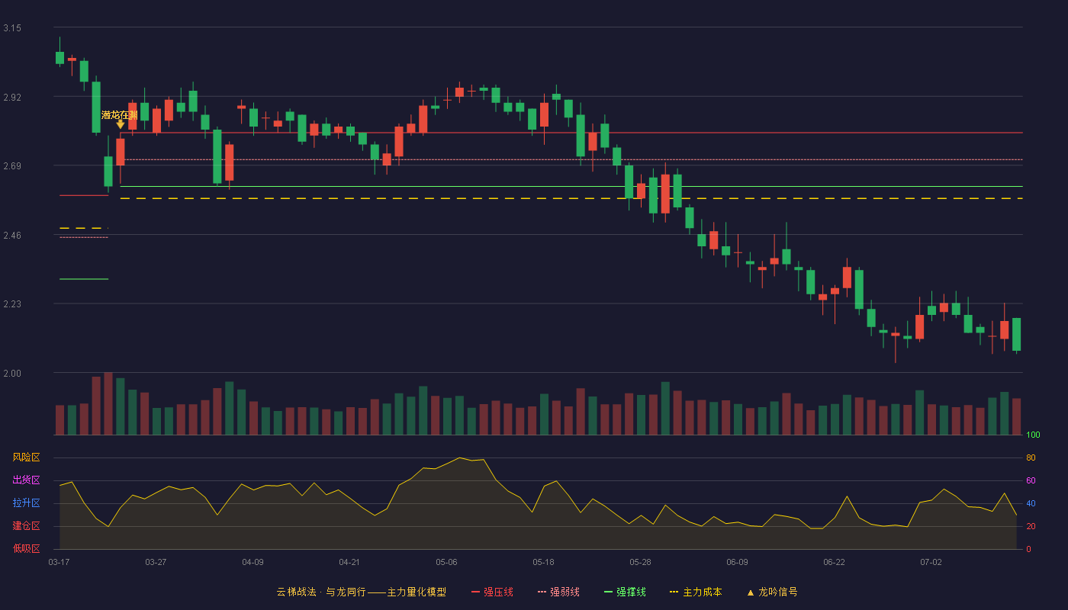Click the 龙吟信号 triangle legend icon
1068x610 pixels.
pyautogui.click(x=750, y=592)
